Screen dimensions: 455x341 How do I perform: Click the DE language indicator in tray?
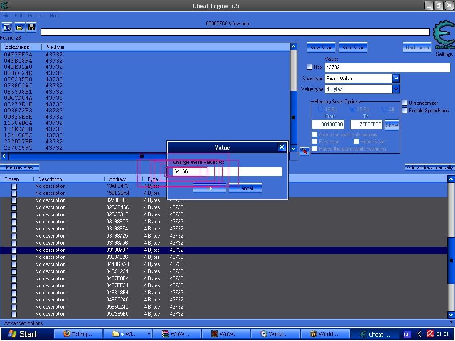pyautogui.click(x=407, y=334)
